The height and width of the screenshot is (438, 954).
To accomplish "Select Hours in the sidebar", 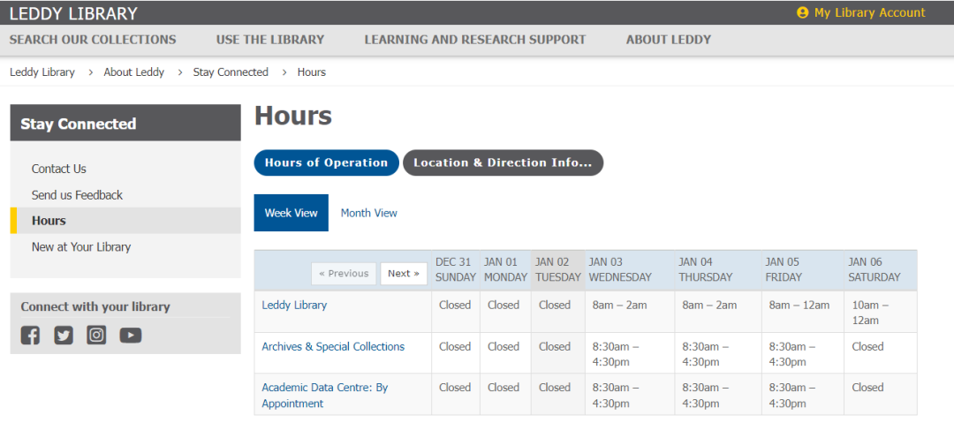I will point(125,220).
